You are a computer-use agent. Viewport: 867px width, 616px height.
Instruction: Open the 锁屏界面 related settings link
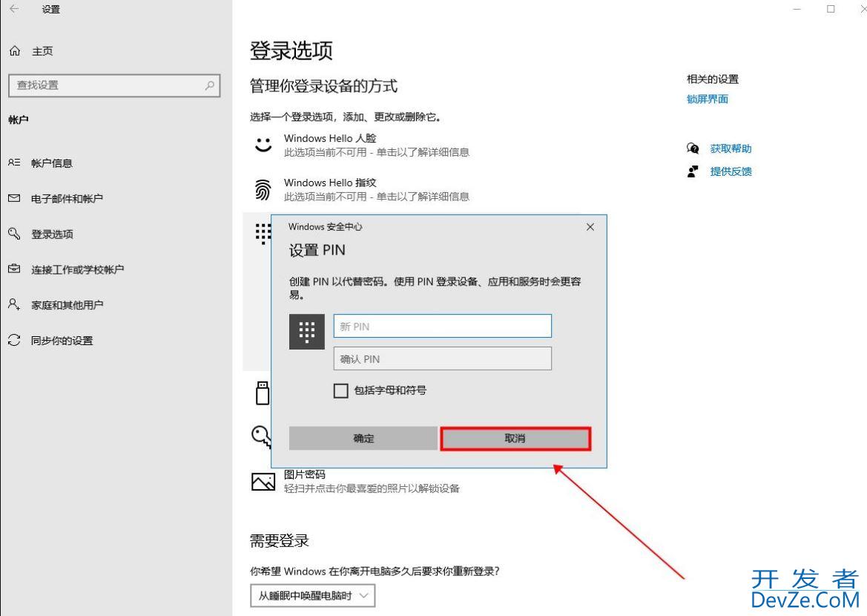(707, 99)
